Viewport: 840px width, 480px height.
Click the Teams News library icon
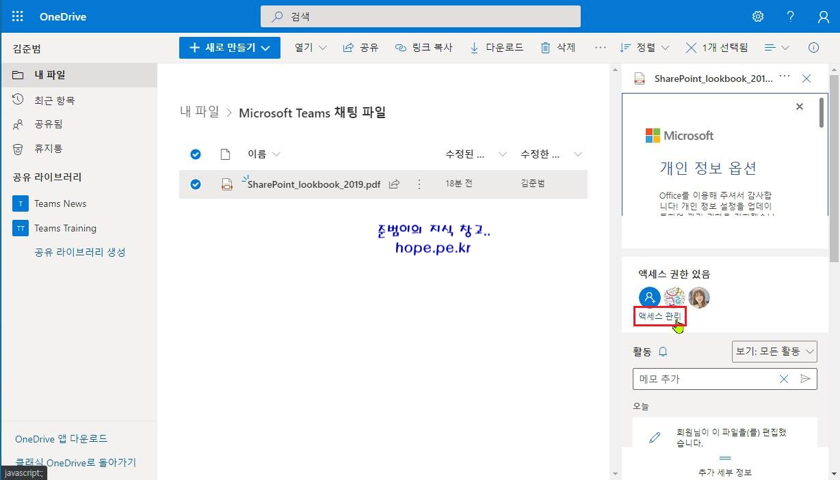pyautogui.click(x=21, y=203)
